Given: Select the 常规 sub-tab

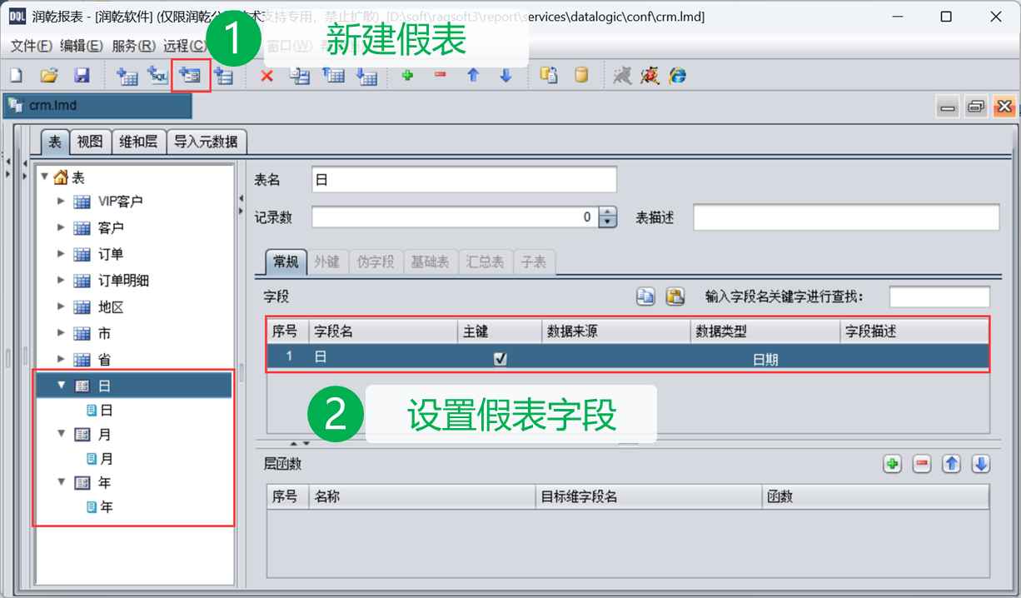Looking at the screenshot, I should [x=286, y=262].
